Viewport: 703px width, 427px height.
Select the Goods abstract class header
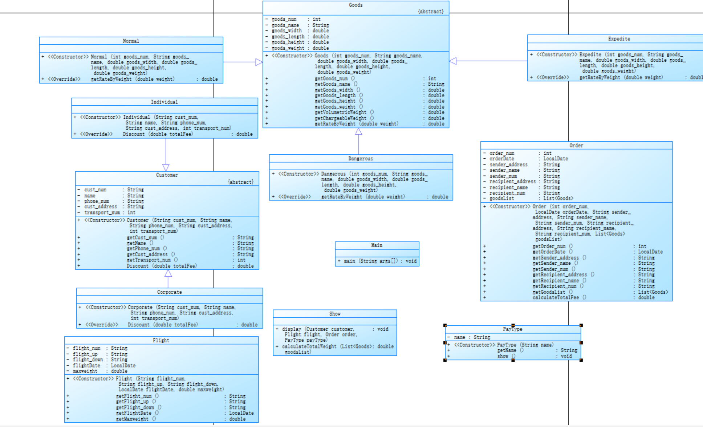tap(355, 5)
